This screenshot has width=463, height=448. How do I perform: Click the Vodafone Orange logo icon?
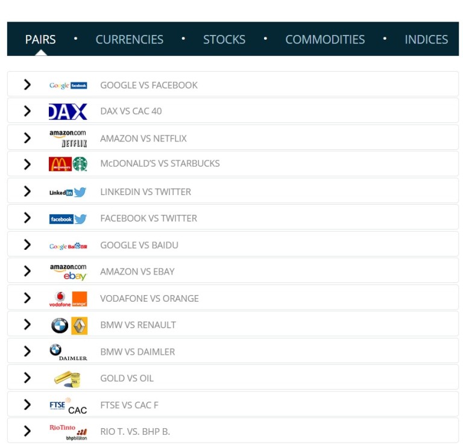(68, 299)
